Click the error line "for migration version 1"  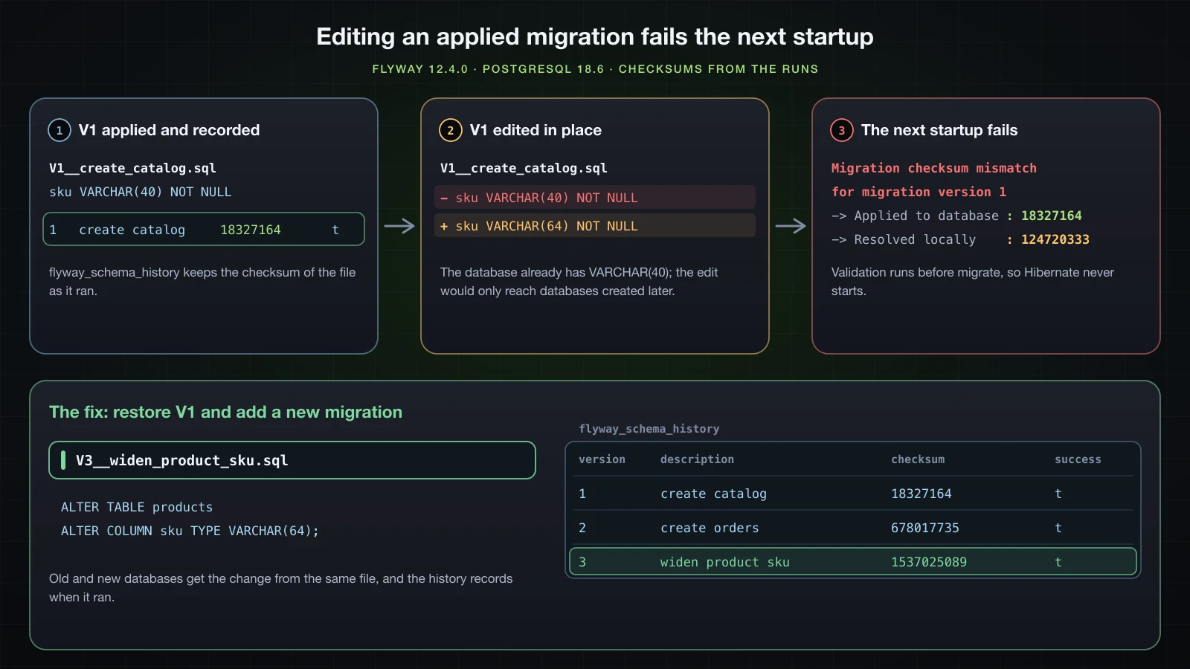(x=919, y=192)
